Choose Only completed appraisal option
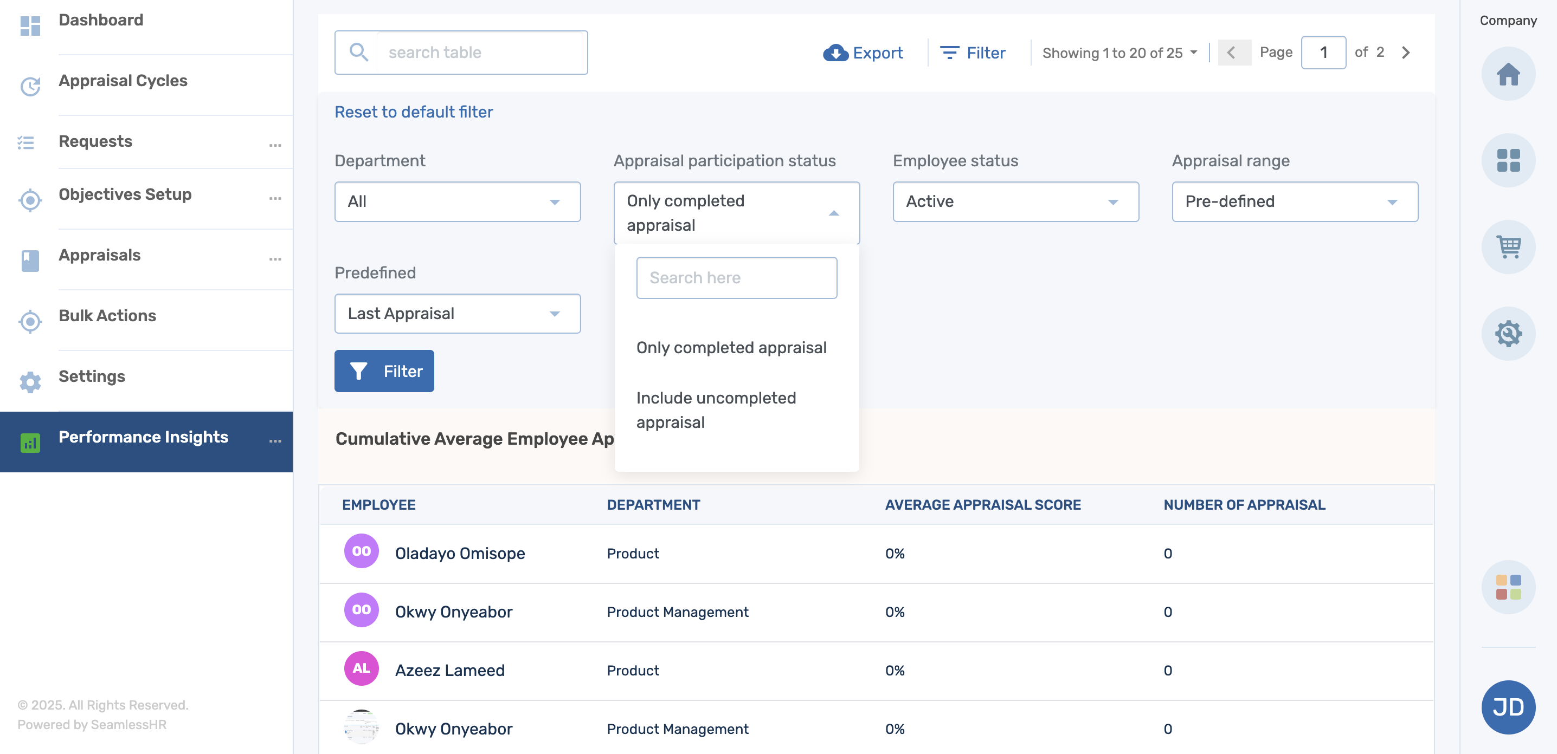The width and height of the screenshot is (1557, 754). click(731, 348)
